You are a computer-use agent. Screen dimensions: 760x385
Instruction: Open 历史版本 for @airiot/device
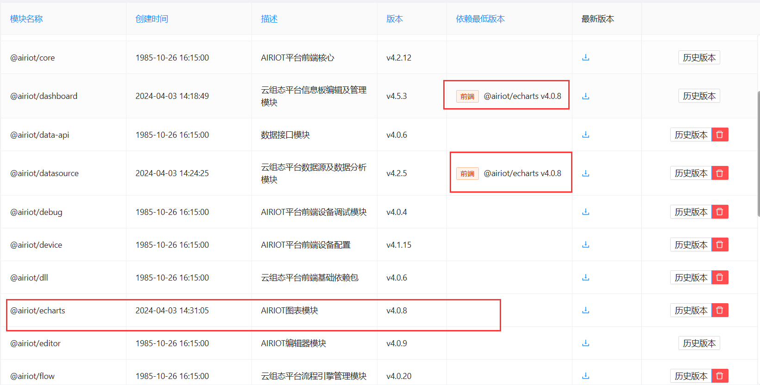point(691,244)
